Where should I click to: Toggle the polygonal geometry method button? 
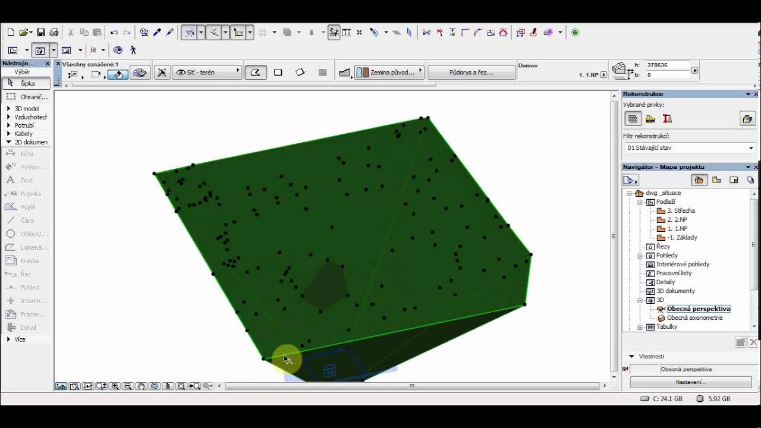point(255,73)
